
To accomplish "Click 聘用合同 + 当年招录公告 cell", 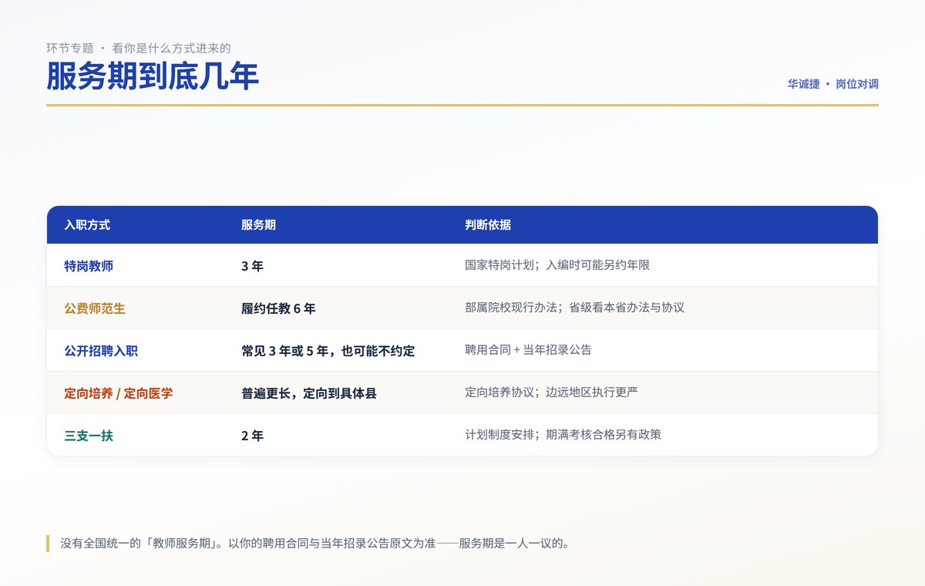I will (x=528, y=350).
